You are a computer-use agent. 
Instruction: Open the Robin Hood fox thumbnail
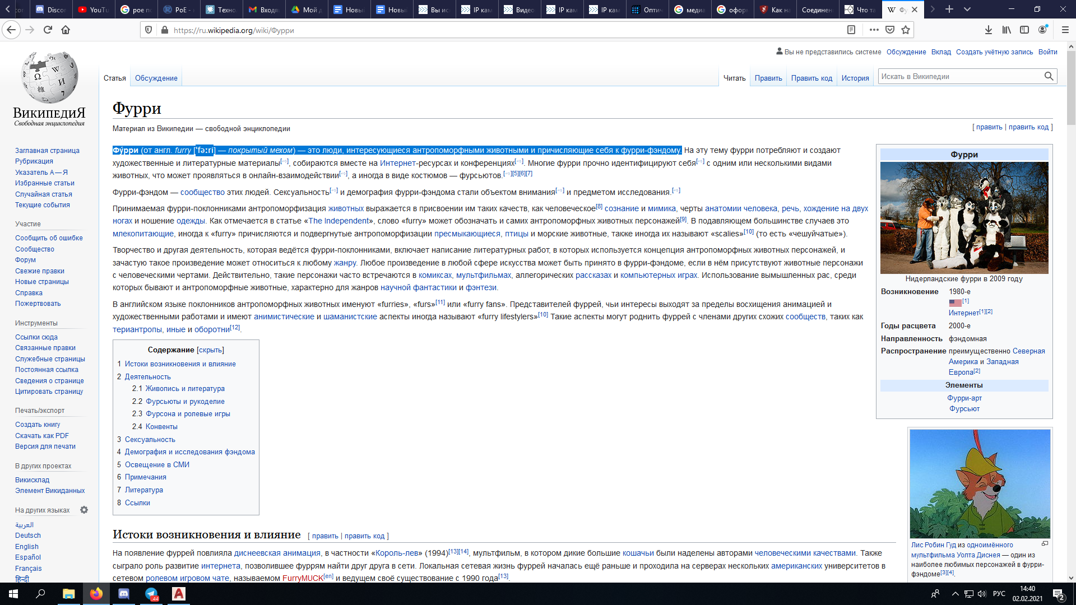pos(980,484)
